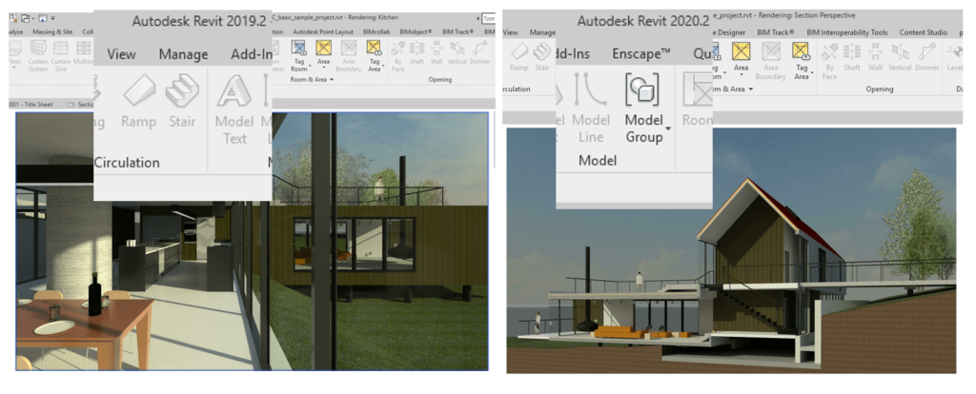Screen dimensions: 976x394
Task: Switch to BIMcollab tab
Action: point(377,31)
